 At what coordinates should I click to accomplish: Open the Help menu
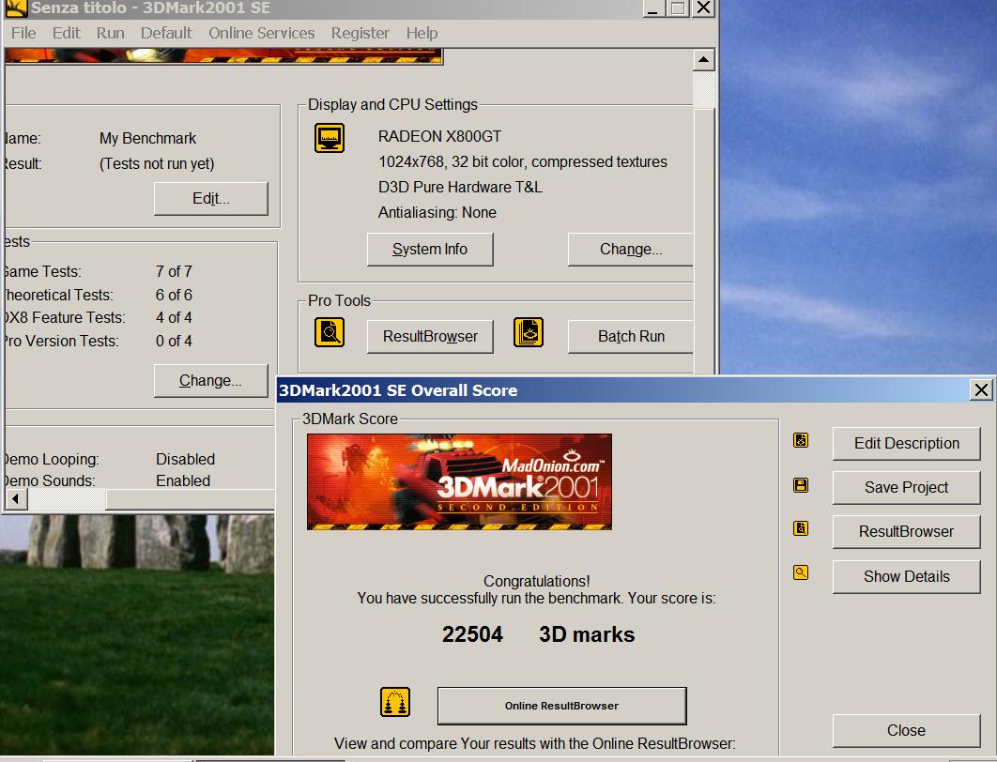(422, 33)
